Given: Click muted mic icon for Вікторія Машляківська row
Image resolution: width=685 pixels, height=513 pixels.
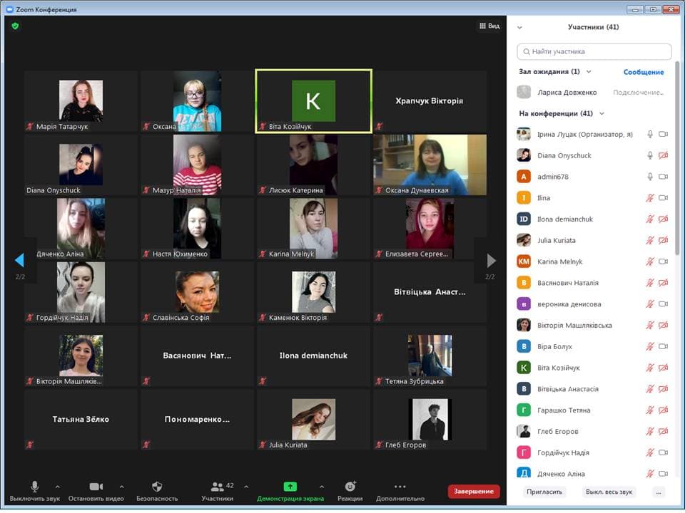Looking at the screenshot, I should 649,326.
